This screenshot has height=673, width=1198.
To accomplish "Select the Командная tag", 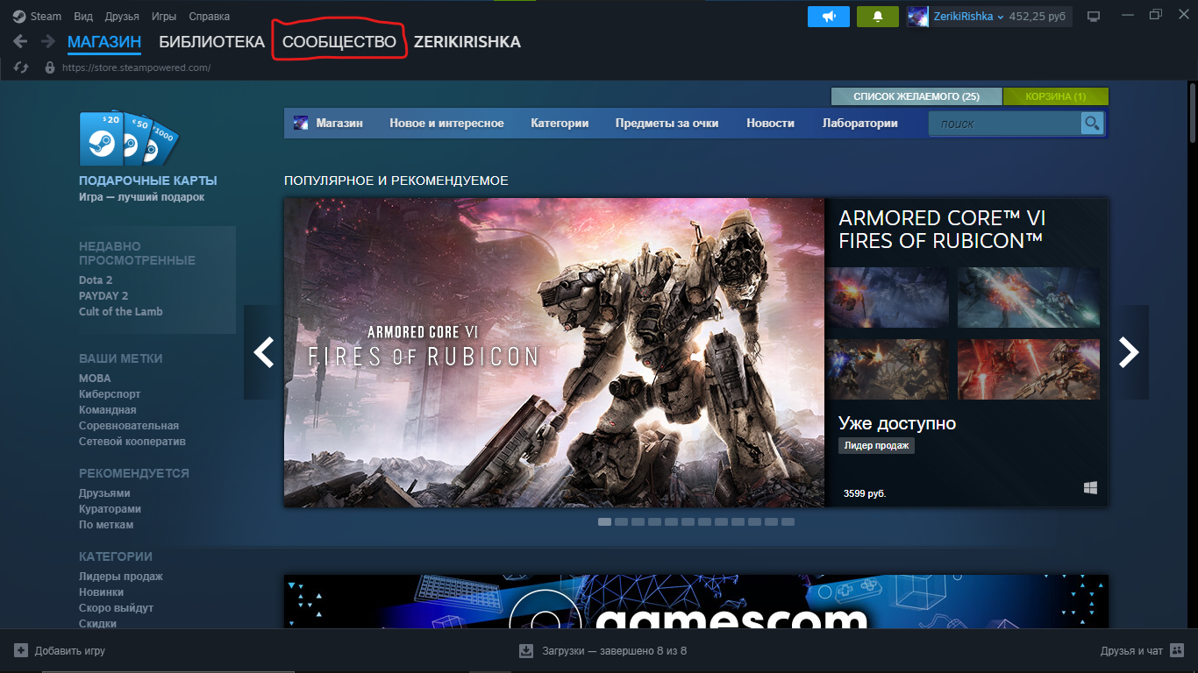I will (x=108, y=410).
